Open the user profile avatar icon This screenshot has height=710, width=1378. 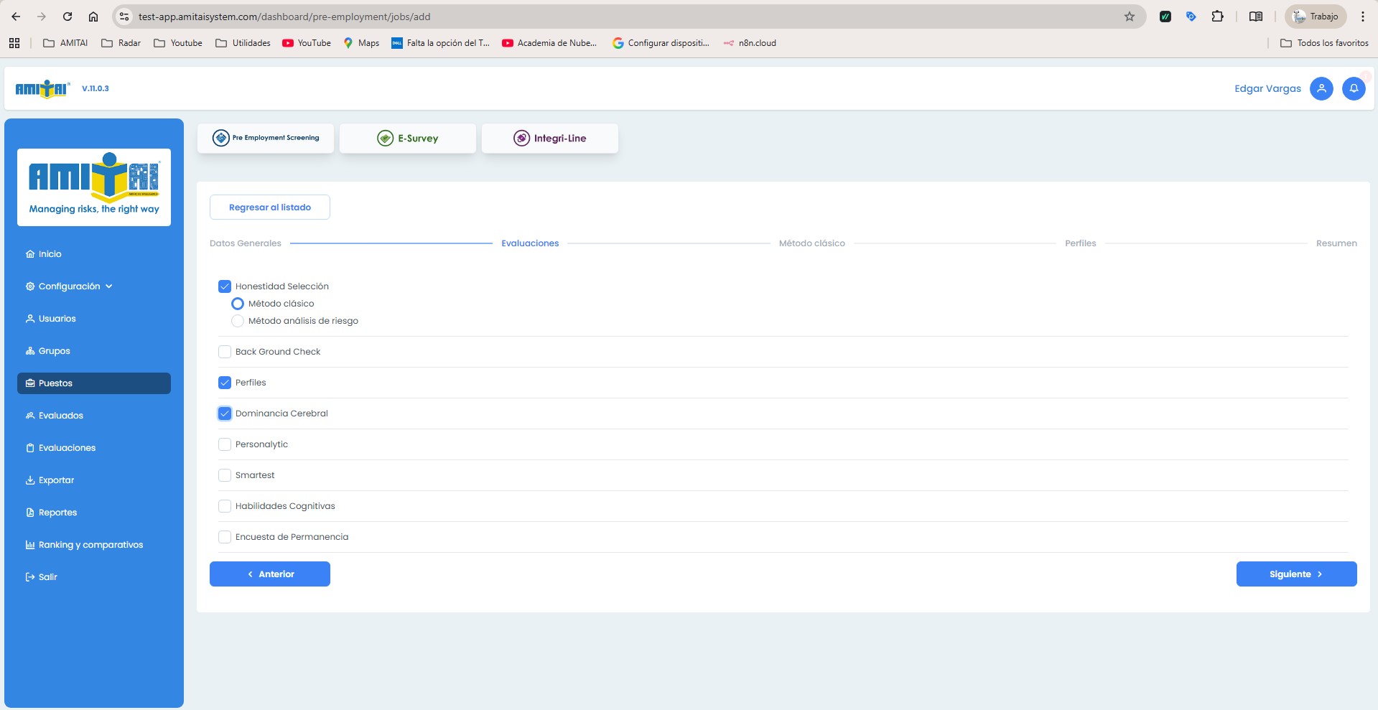pos(1321,88)
